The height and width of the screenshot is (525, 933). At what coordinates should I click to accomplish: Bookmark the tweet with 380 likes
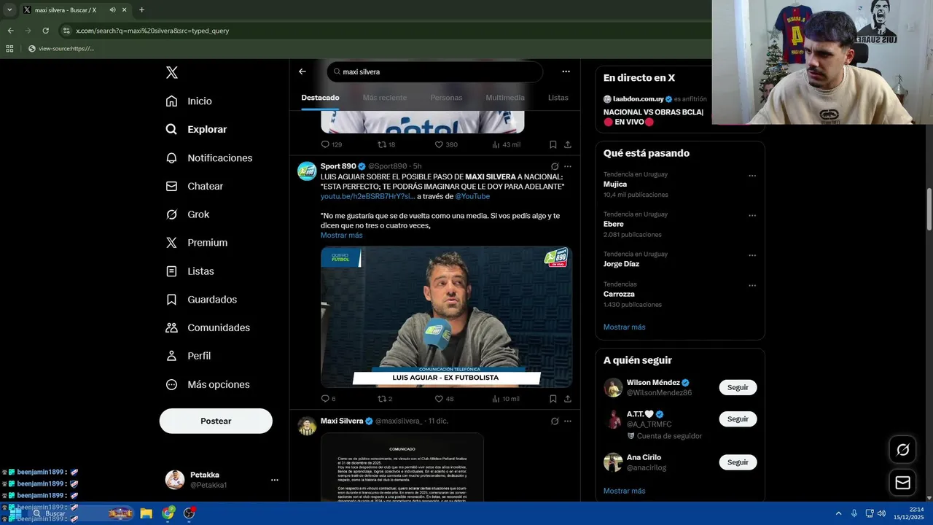[553, 144]
